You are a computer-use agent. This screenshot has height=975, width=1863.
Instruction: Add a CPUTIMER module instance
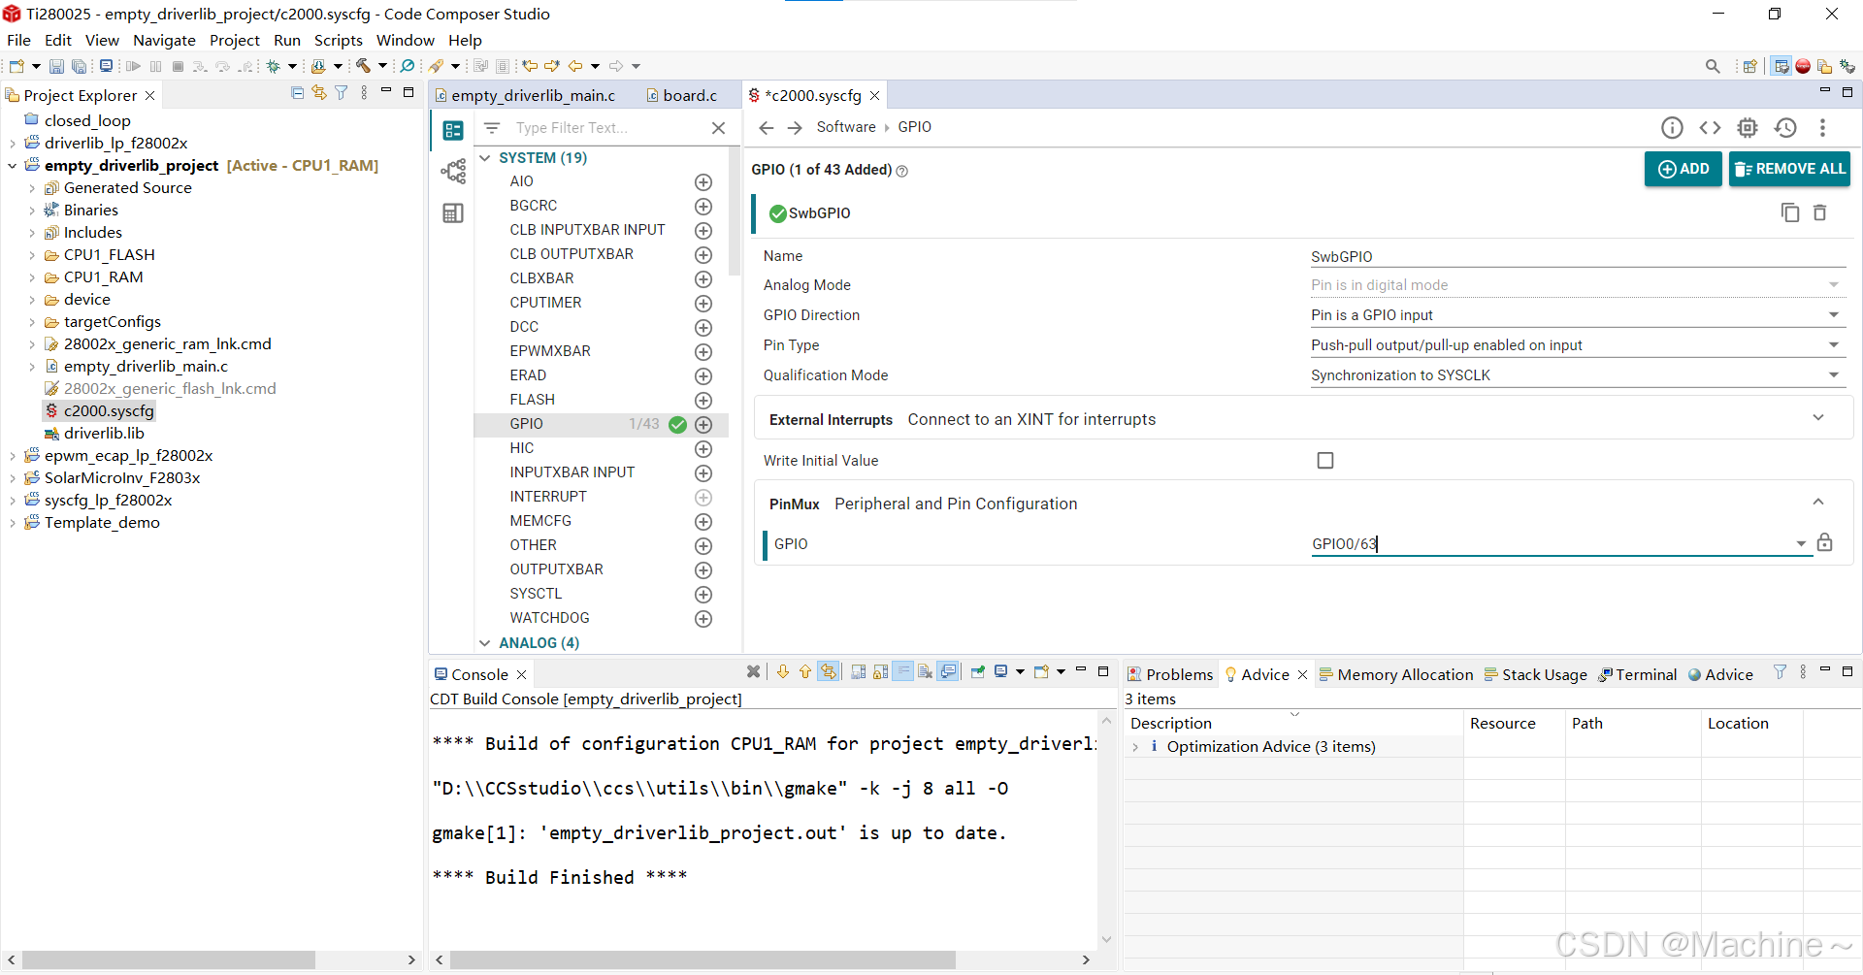(x=703, y=304)
